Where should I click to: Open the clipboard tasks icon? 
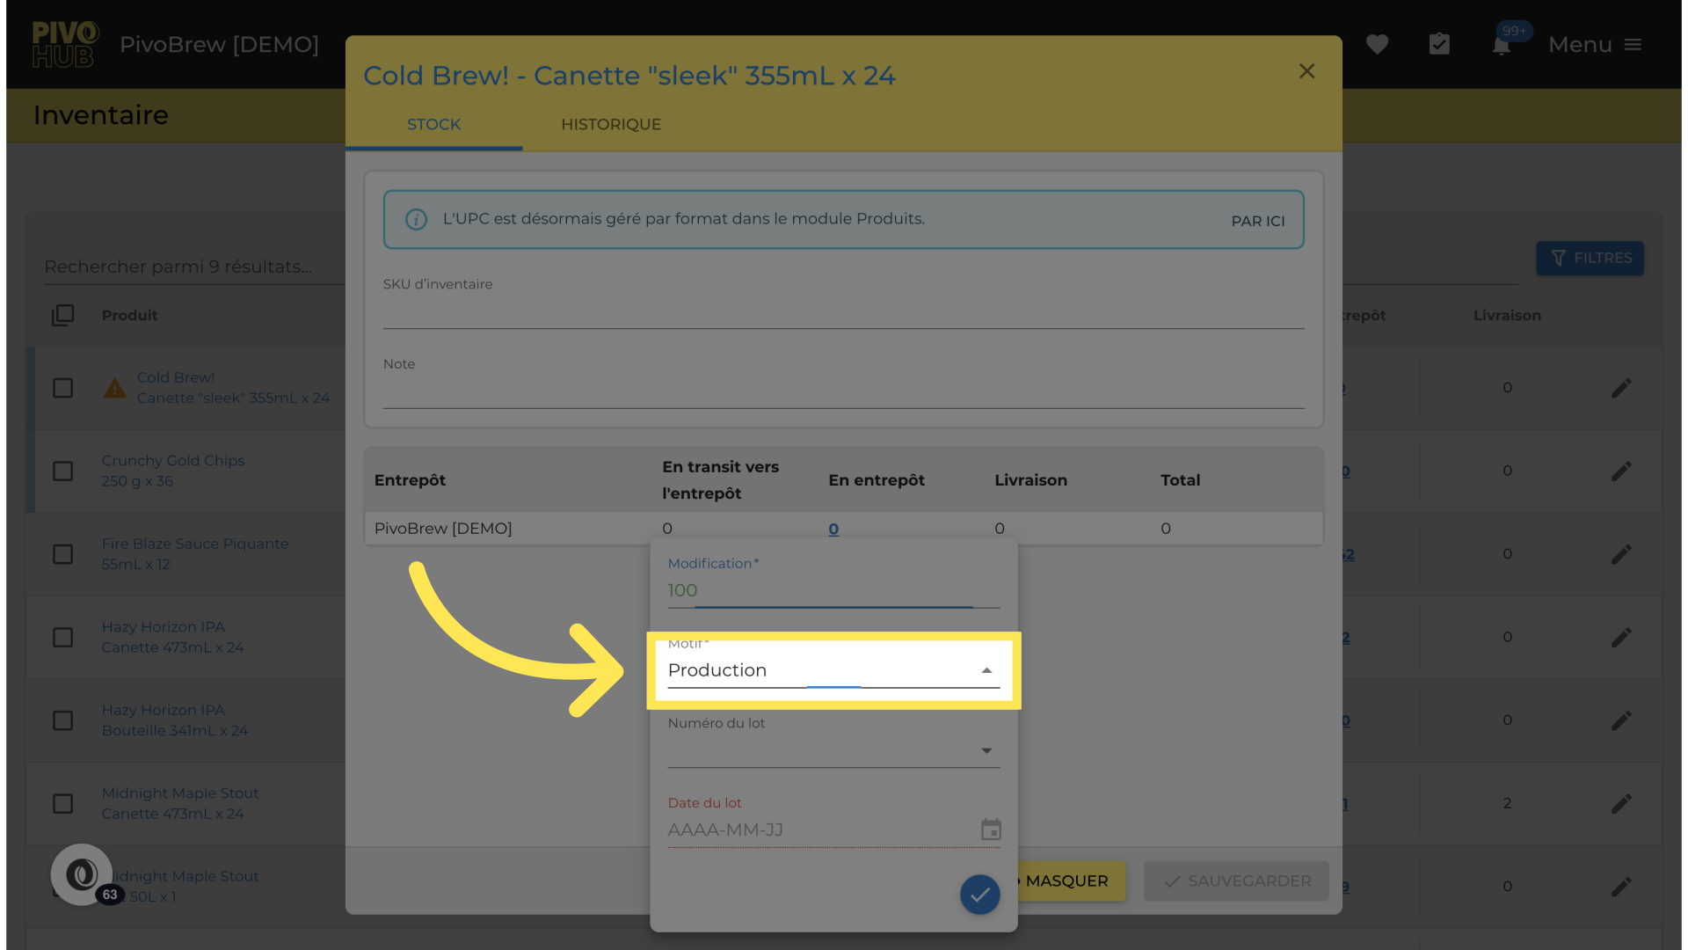1439,44
